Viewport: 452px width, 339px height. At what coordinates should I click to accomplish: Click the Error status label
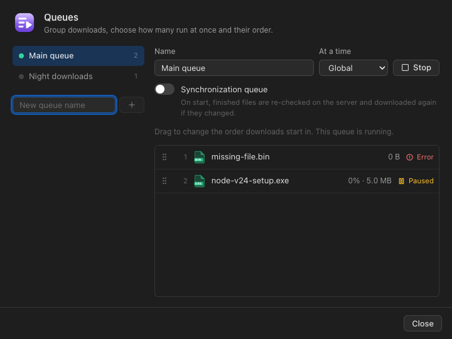(425, 157)
